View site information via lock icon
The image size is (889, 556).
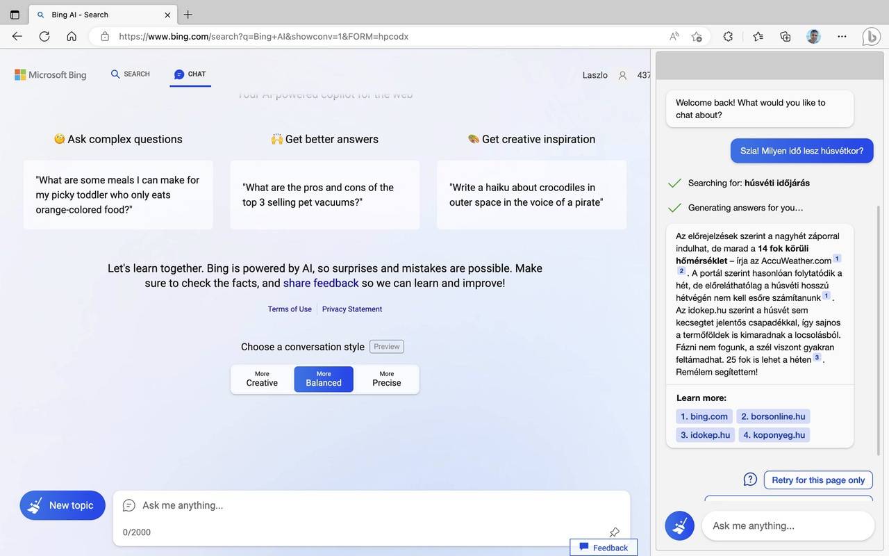[105, 36]
